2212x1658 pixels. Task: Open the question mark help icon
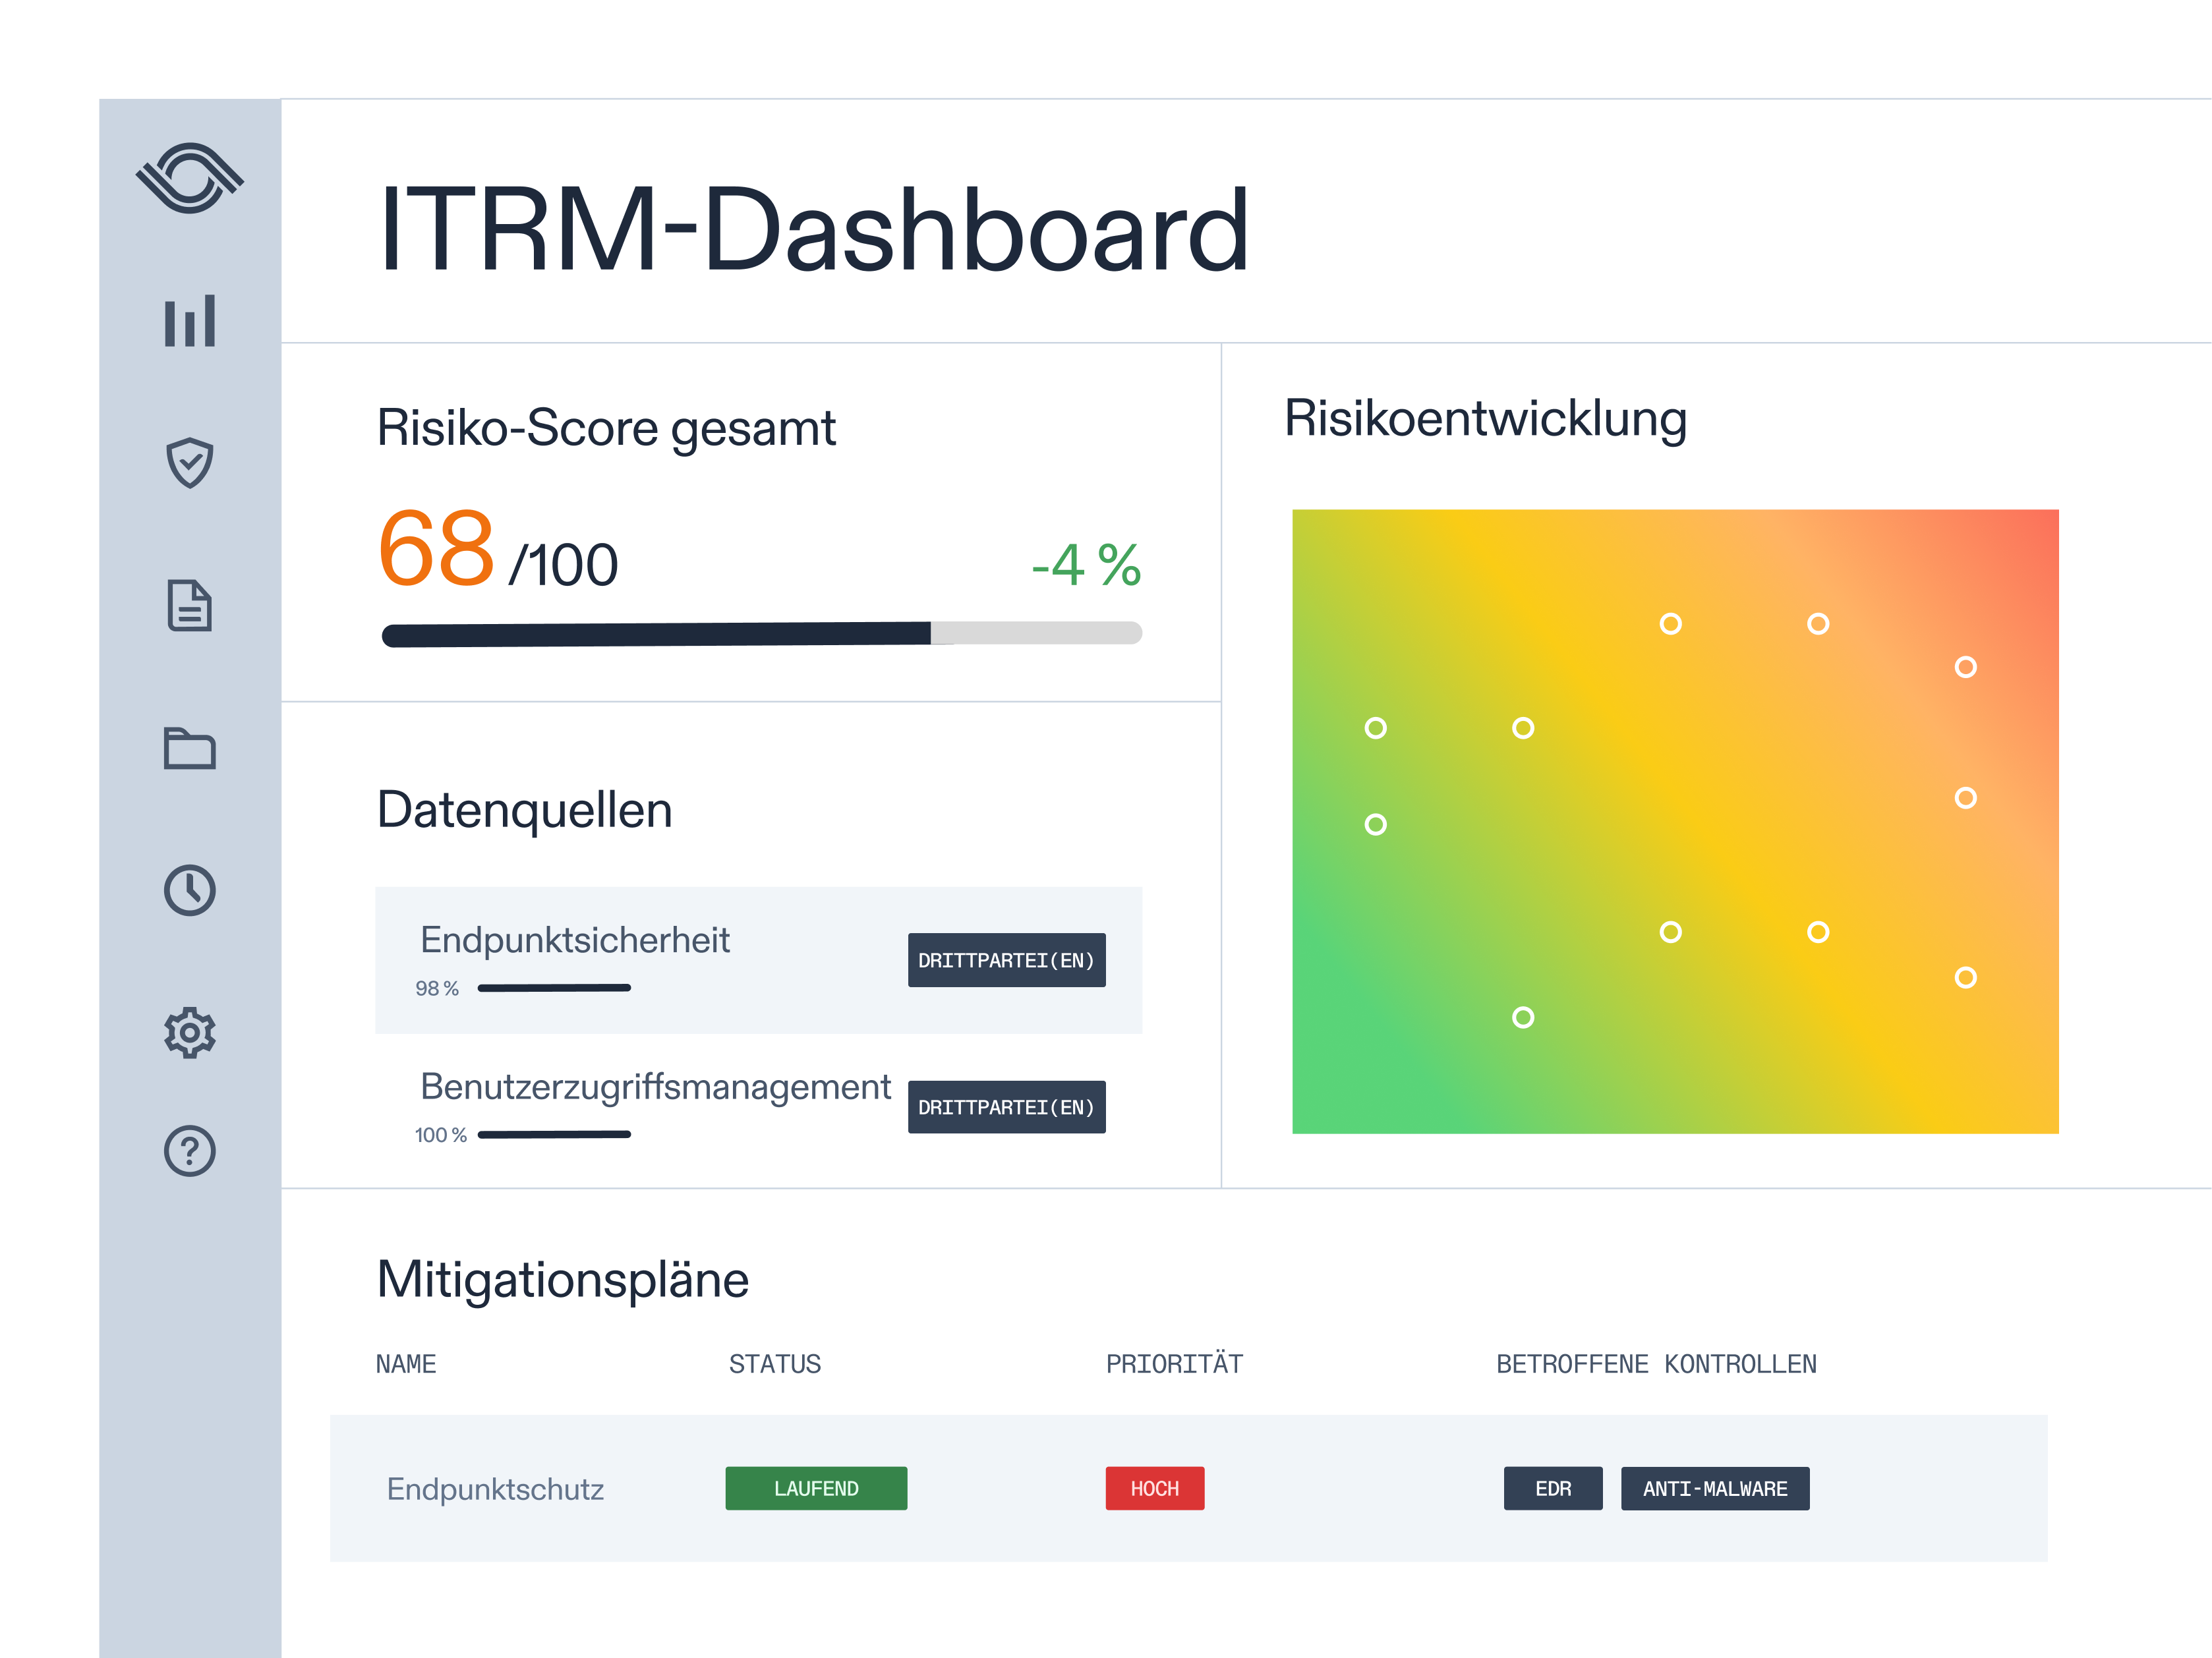point(189,1151)
